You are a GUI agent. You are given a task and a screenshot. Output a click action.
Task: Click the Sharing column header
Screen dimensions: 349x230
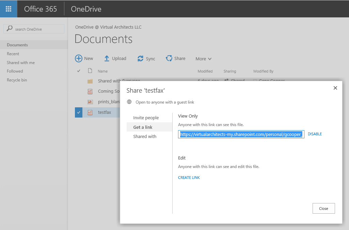(230, 71)
